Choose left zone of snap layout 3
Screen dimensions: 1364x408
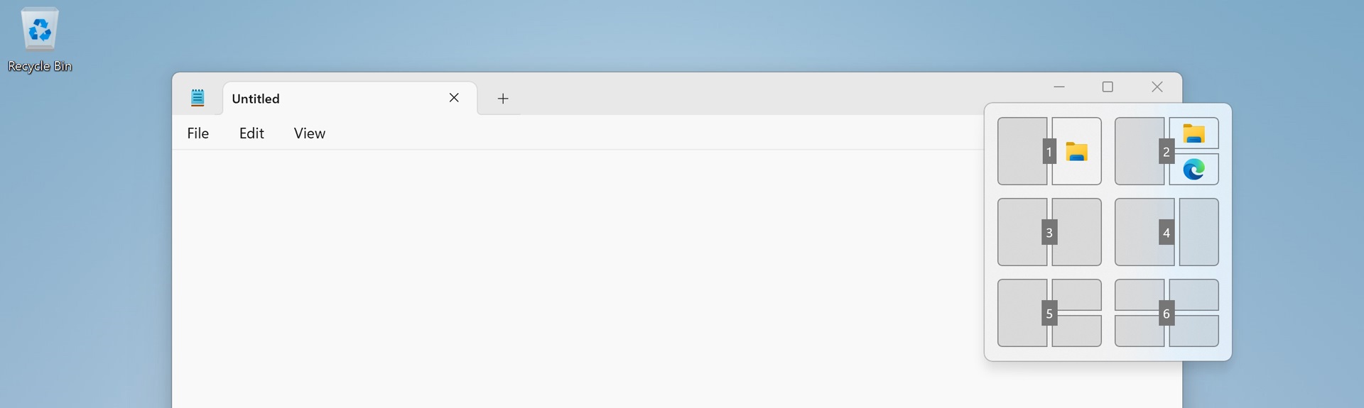tap(1022, 232)
